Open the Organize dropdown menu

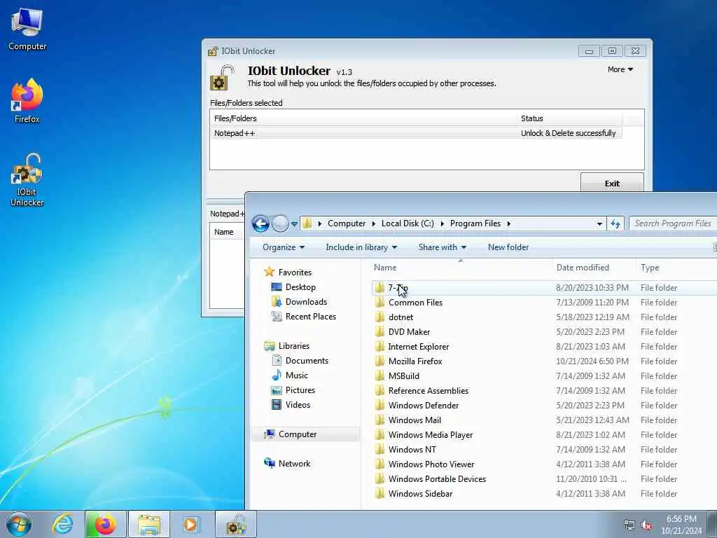(284, 247)
